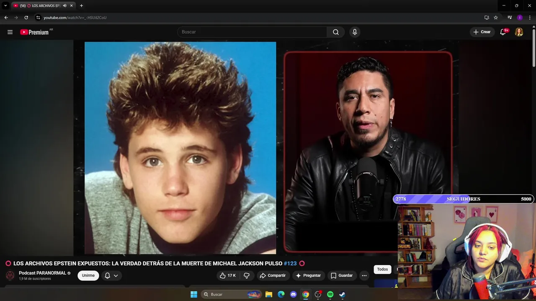Focus the Windows taskbar Buscar box
Screen dimensions: 536x301
[x=232, y=294]
